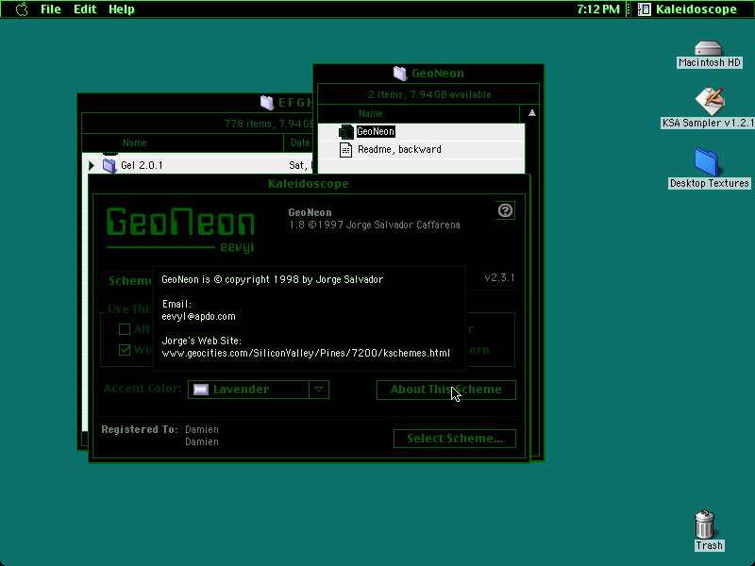755x566 pixels.
Task: Click 1.8 ©1997 Jorge Salvador Caffarena text
Action: coord(374,225)
